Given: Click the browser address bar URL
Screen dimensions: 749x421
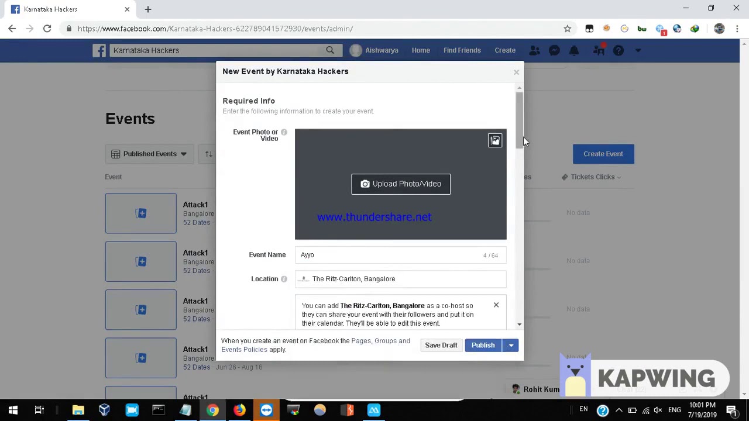Looking at the screenshot, I should click(x=215, y=29).
